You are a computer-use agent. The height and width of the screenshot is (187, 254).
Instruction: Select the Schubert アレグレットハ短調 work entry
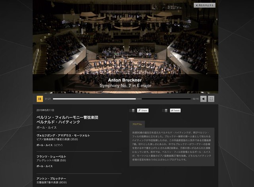[x=51, y=160]
